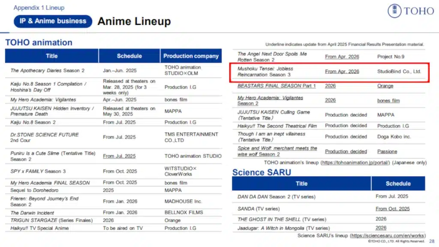
Task: Select 'Project No.9' cell
Action: [391, 57]
